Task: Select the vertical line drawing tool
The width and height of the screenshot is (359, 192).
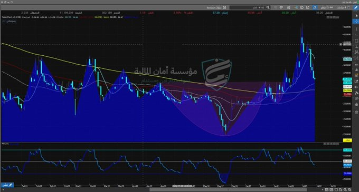Action: (x=356, y=29)
